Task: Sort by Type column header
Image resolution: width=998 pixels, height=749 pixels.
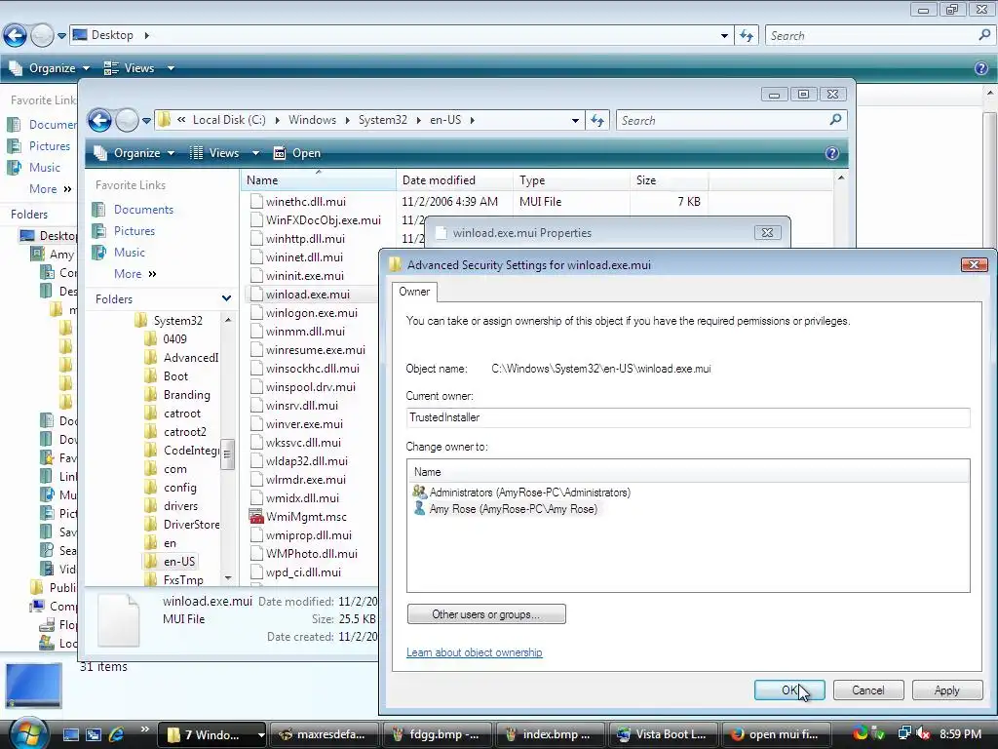Action: [571, 180]
